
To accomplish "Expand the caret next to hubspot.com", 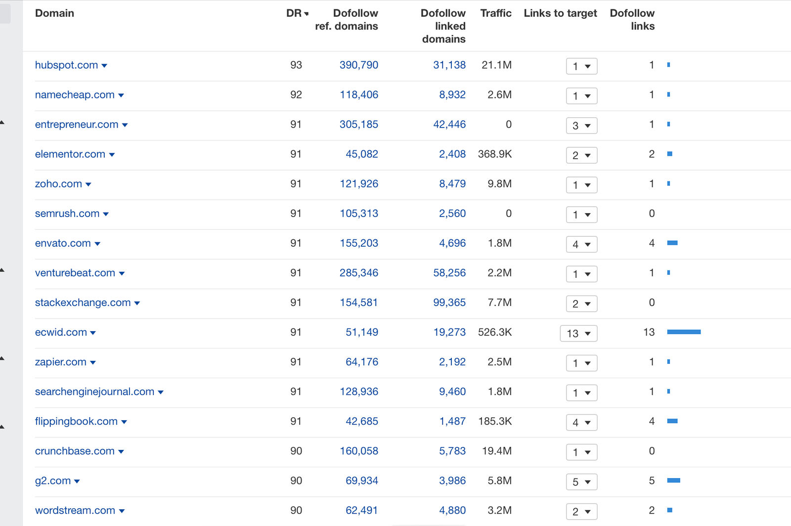I will pyautogui.click(x=104, y=66).
